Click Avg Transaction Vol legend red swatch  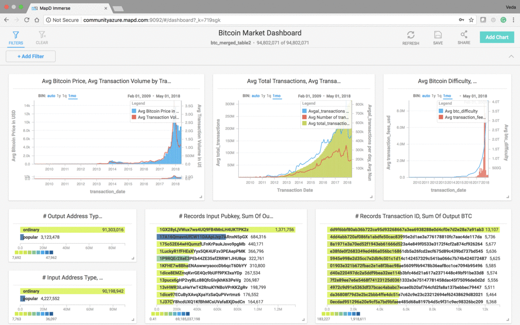tap(134, 117)
